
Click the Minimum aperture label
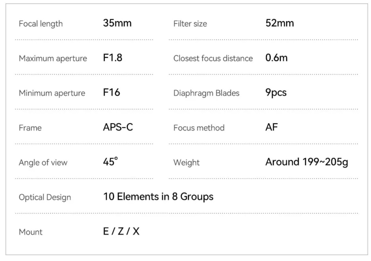pyautogui.click(x=52, y=93)
